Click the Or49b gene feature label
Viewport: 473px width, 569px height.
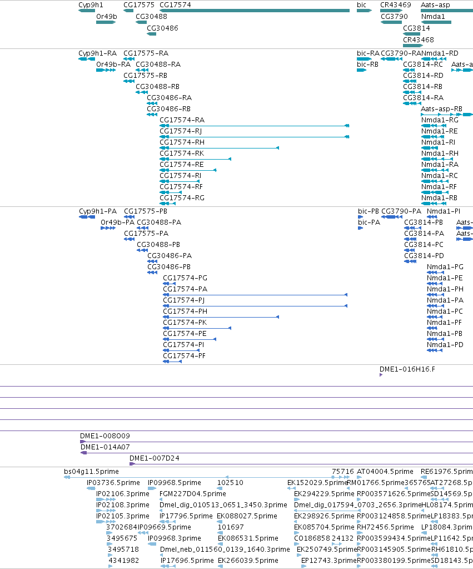(107, 17)
